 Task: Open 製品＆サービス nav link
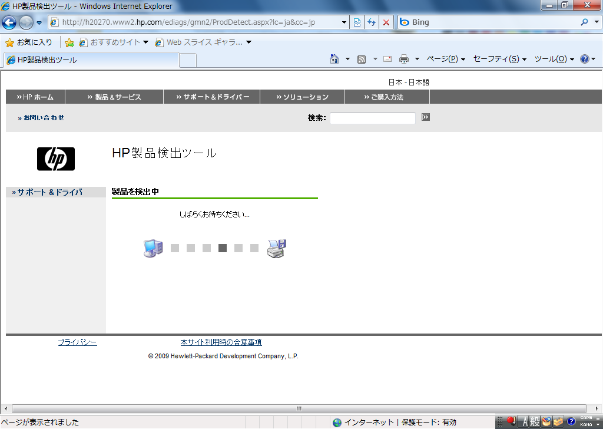(114, 97)
